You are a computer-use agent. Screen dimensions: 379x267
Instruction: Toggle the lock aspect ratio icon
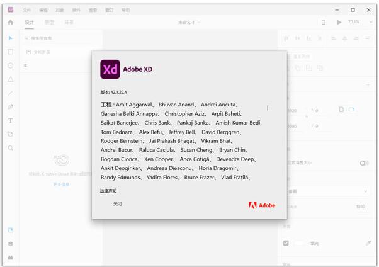coord(307,117)
